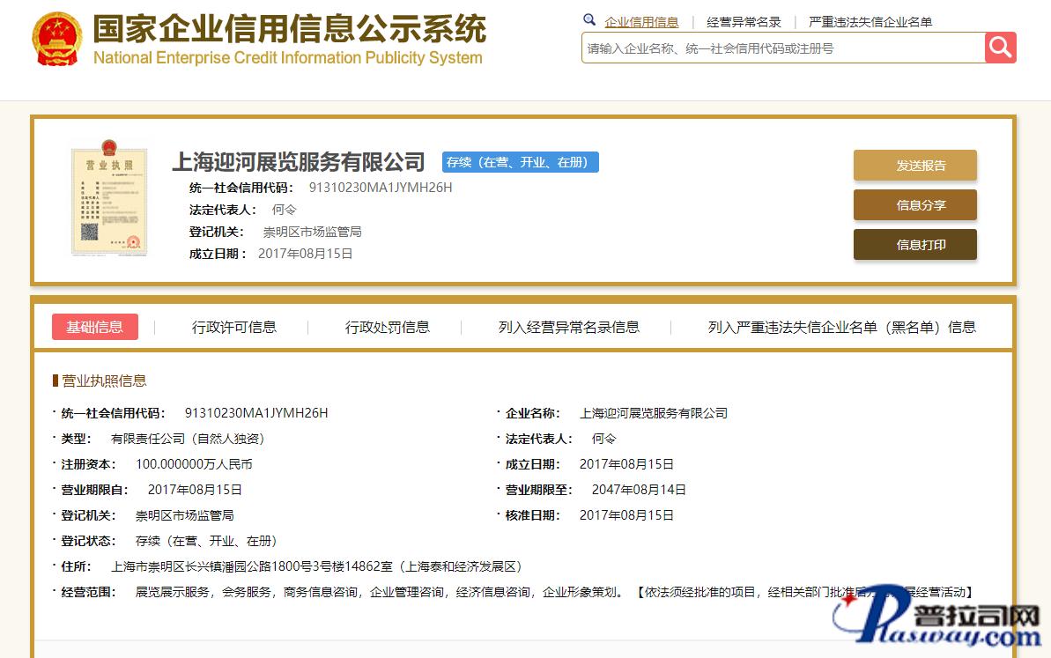Focus the enterprise name search input field
Viewport: 1051px width, 658px height.
[x=782, y=48]
